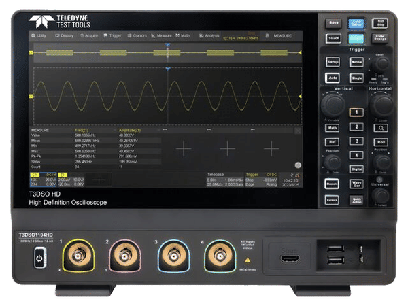408x306 pixels.
Task: Toggle channel 1 front-panel button
Action: 356,112
